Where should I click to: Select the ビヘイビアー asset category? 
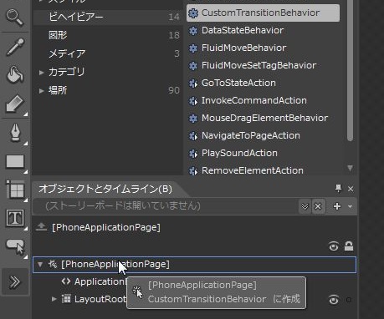(108, 17)
